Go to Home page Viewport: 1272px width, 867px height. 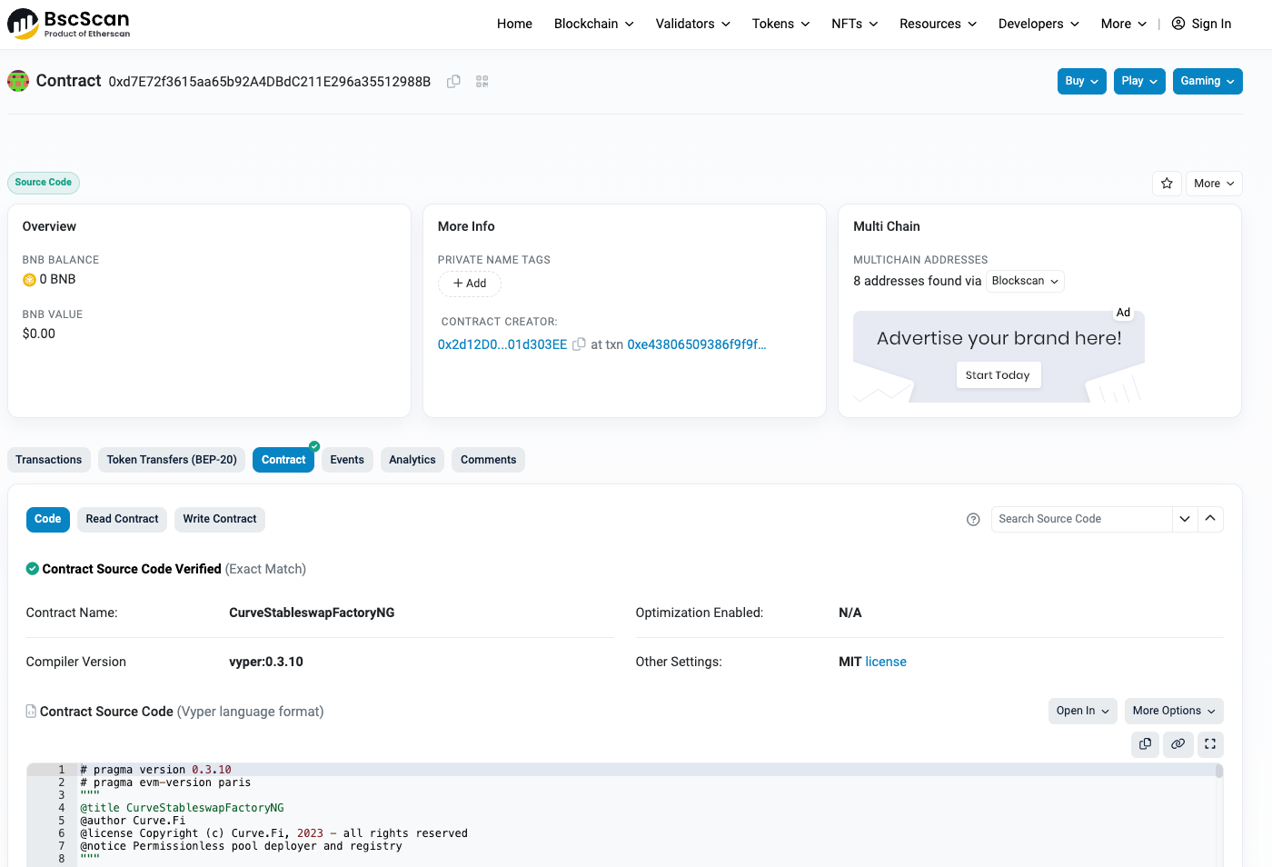click(514, 24)
